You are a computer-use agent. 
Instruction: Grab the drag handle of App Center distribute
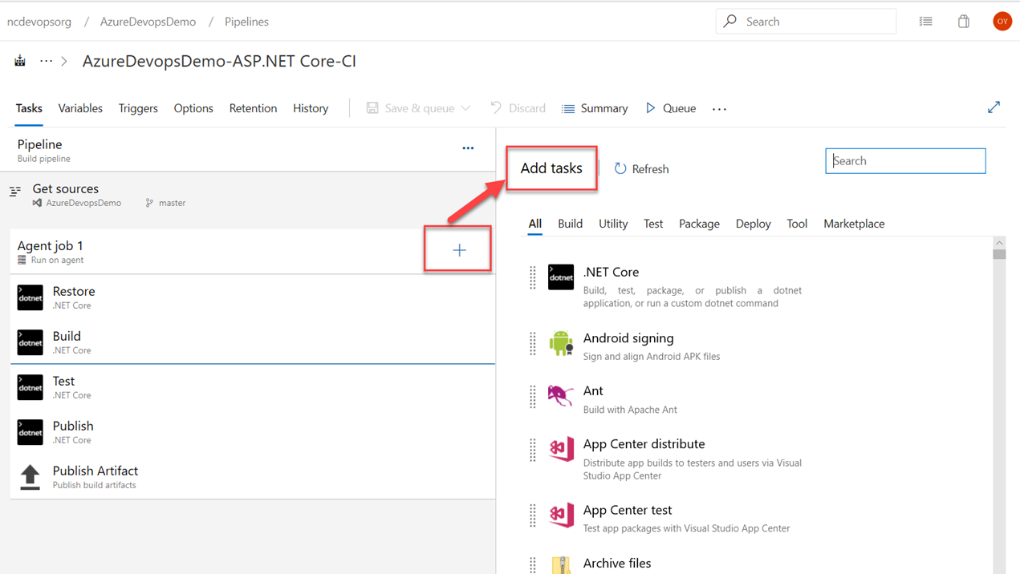click(x=533, y=450)
